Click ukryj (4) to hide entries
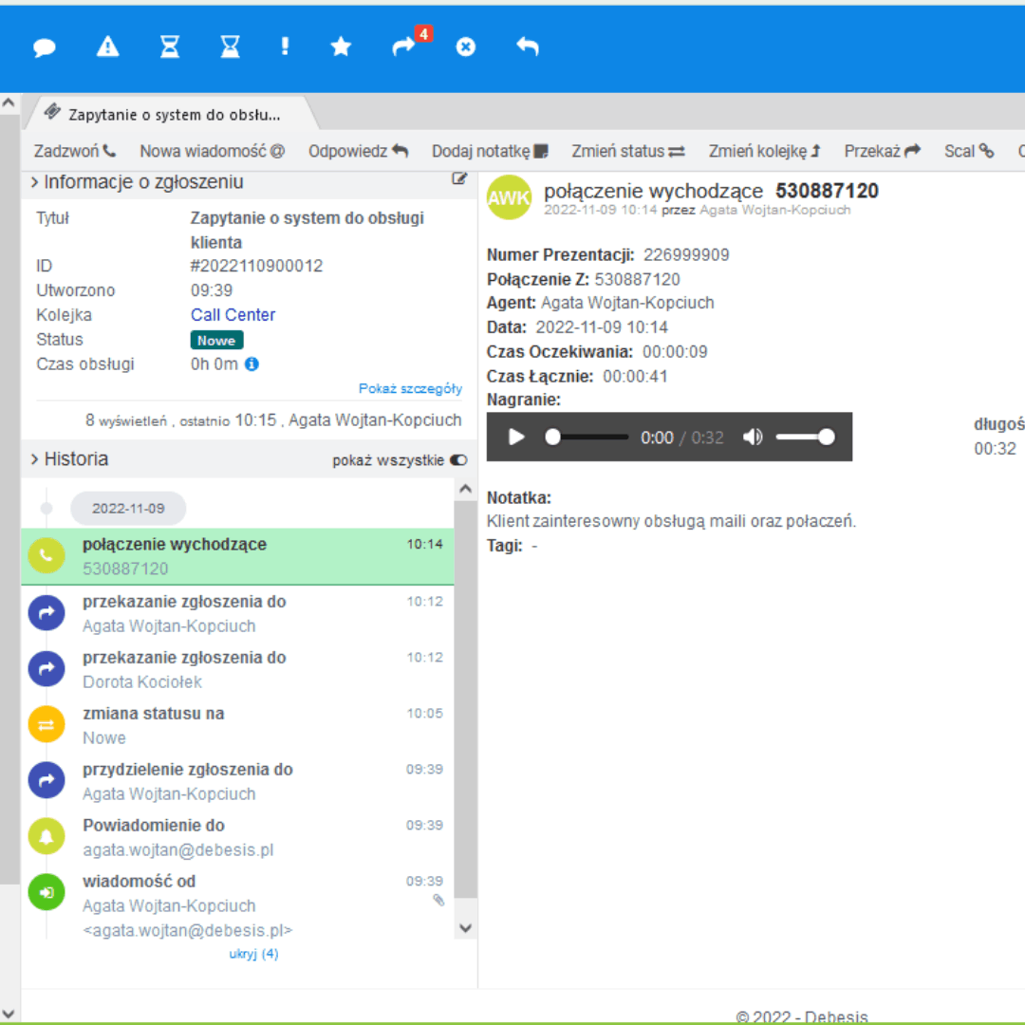 pyautogui.click(x=253, y=954)
